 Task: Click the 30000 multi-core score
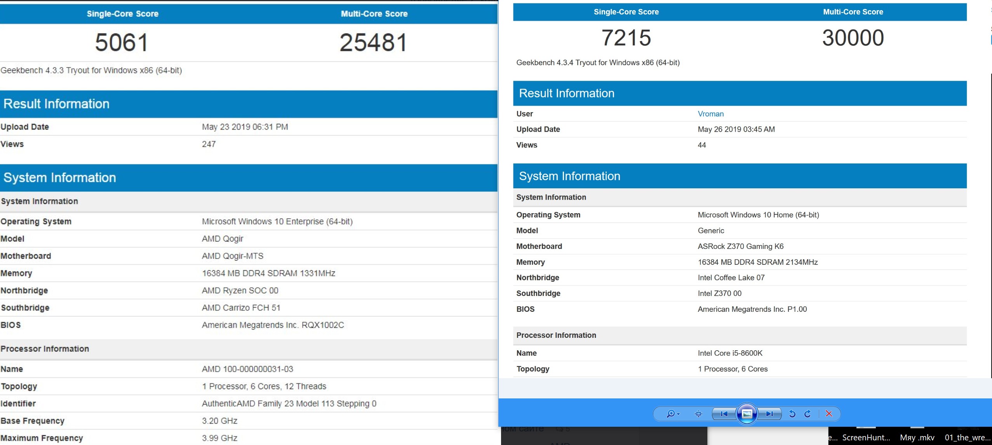(x=853, y=38)
